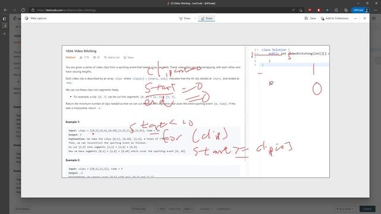Click the InPrivate profile button

pyautogui.click(x=361, y=10)
